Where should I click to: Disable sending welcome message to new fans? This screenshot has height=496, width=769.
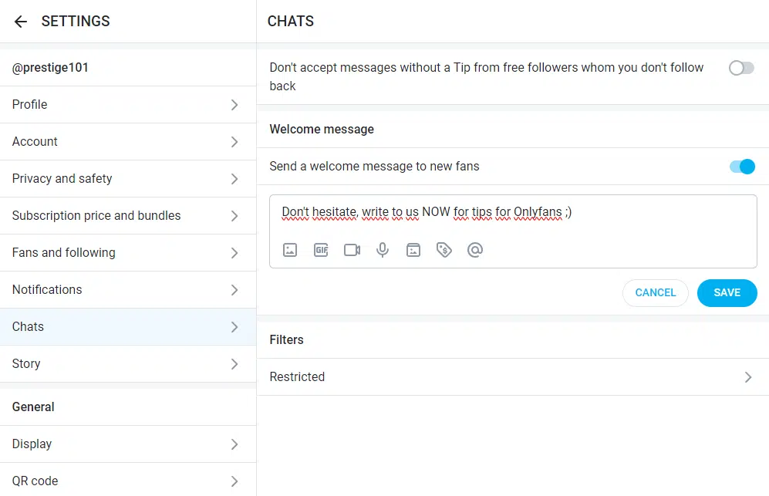coord(741,167)
